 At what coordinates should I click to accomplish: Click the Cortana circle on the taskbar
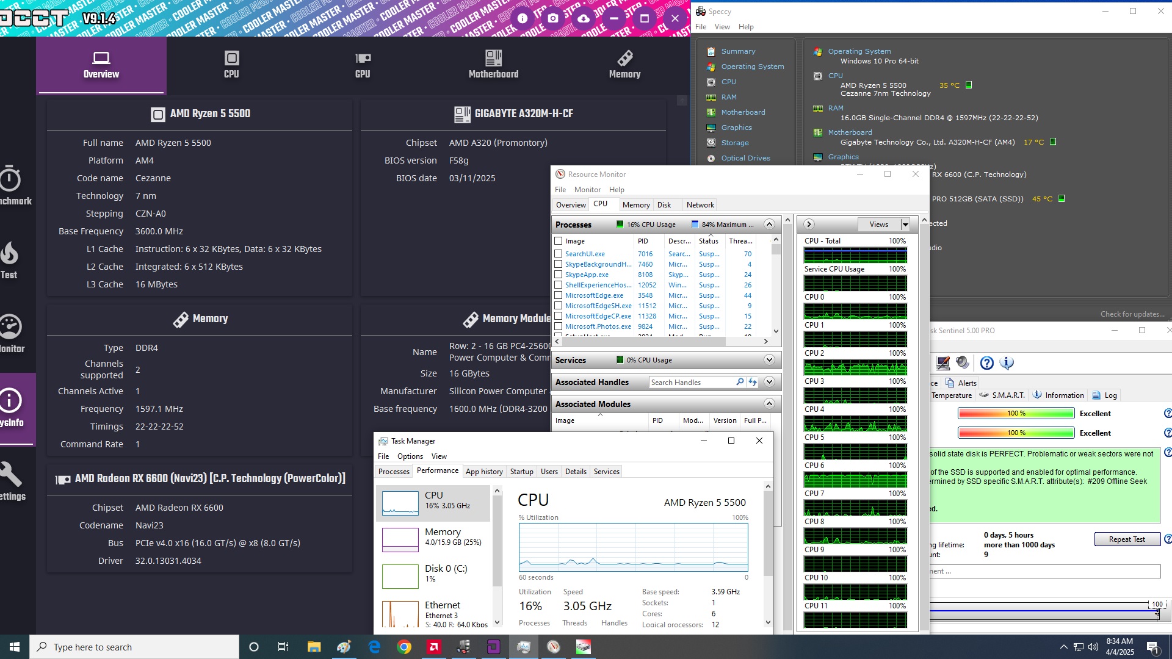[254, 647]
